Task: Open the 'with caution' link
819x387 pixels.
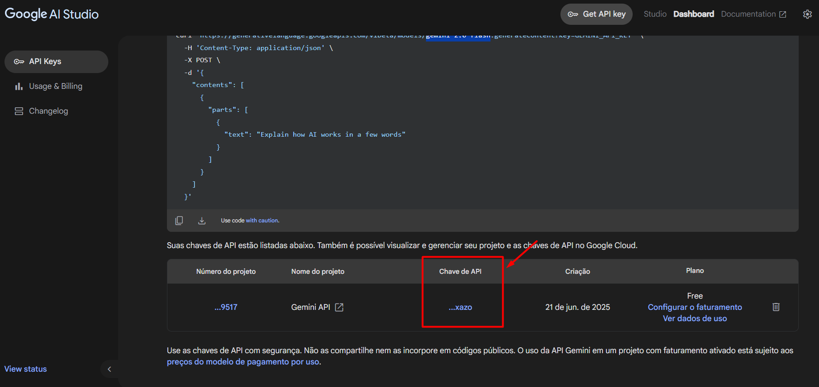Action: pyautogui.click(x=262, y=221)
